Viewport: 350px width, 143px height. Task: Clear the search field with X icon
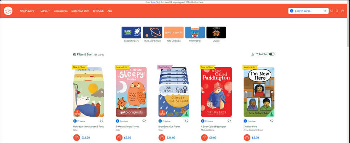pyautogui.click(x=325, y=11)
